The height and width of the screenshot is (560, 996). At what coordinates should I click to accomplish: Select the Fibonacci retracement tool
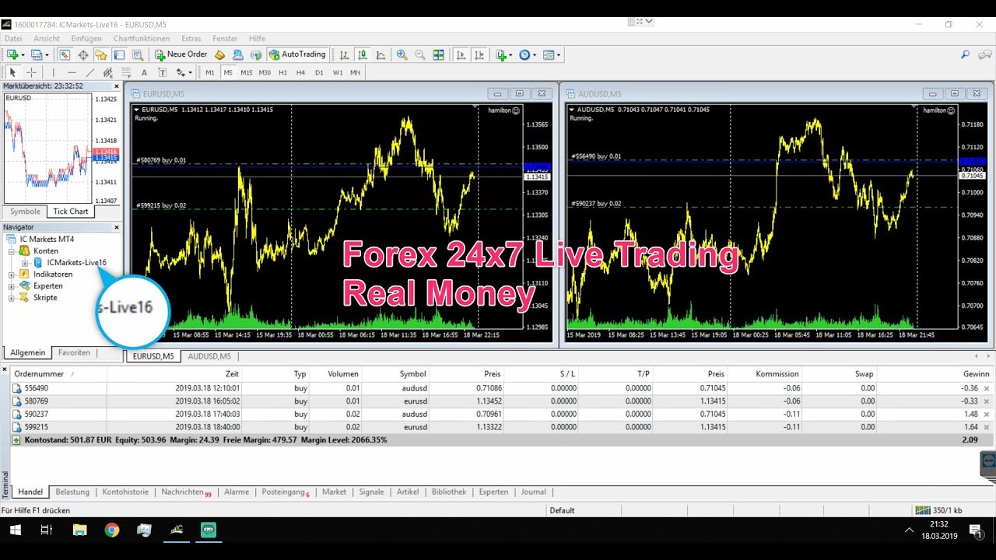pos(126,72)
